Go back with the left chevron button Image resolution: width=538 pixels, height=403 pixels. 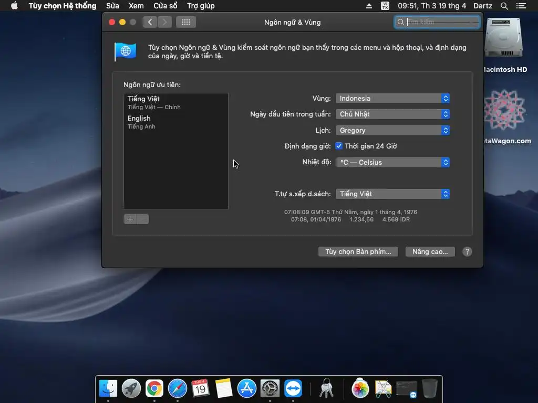[150, 22]
